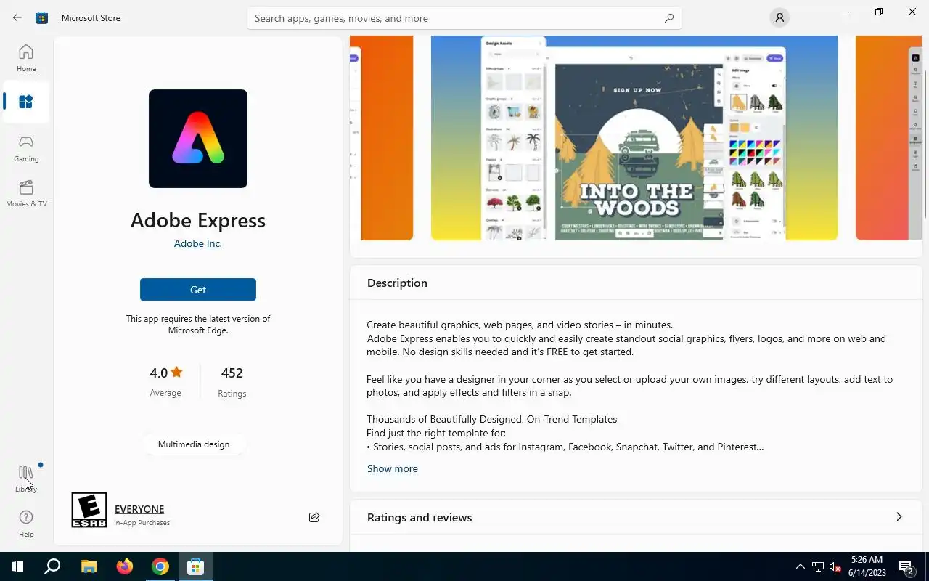This screenshot has height=581, width=929.
Task: Click the Description heading
Action: point(397,283)
